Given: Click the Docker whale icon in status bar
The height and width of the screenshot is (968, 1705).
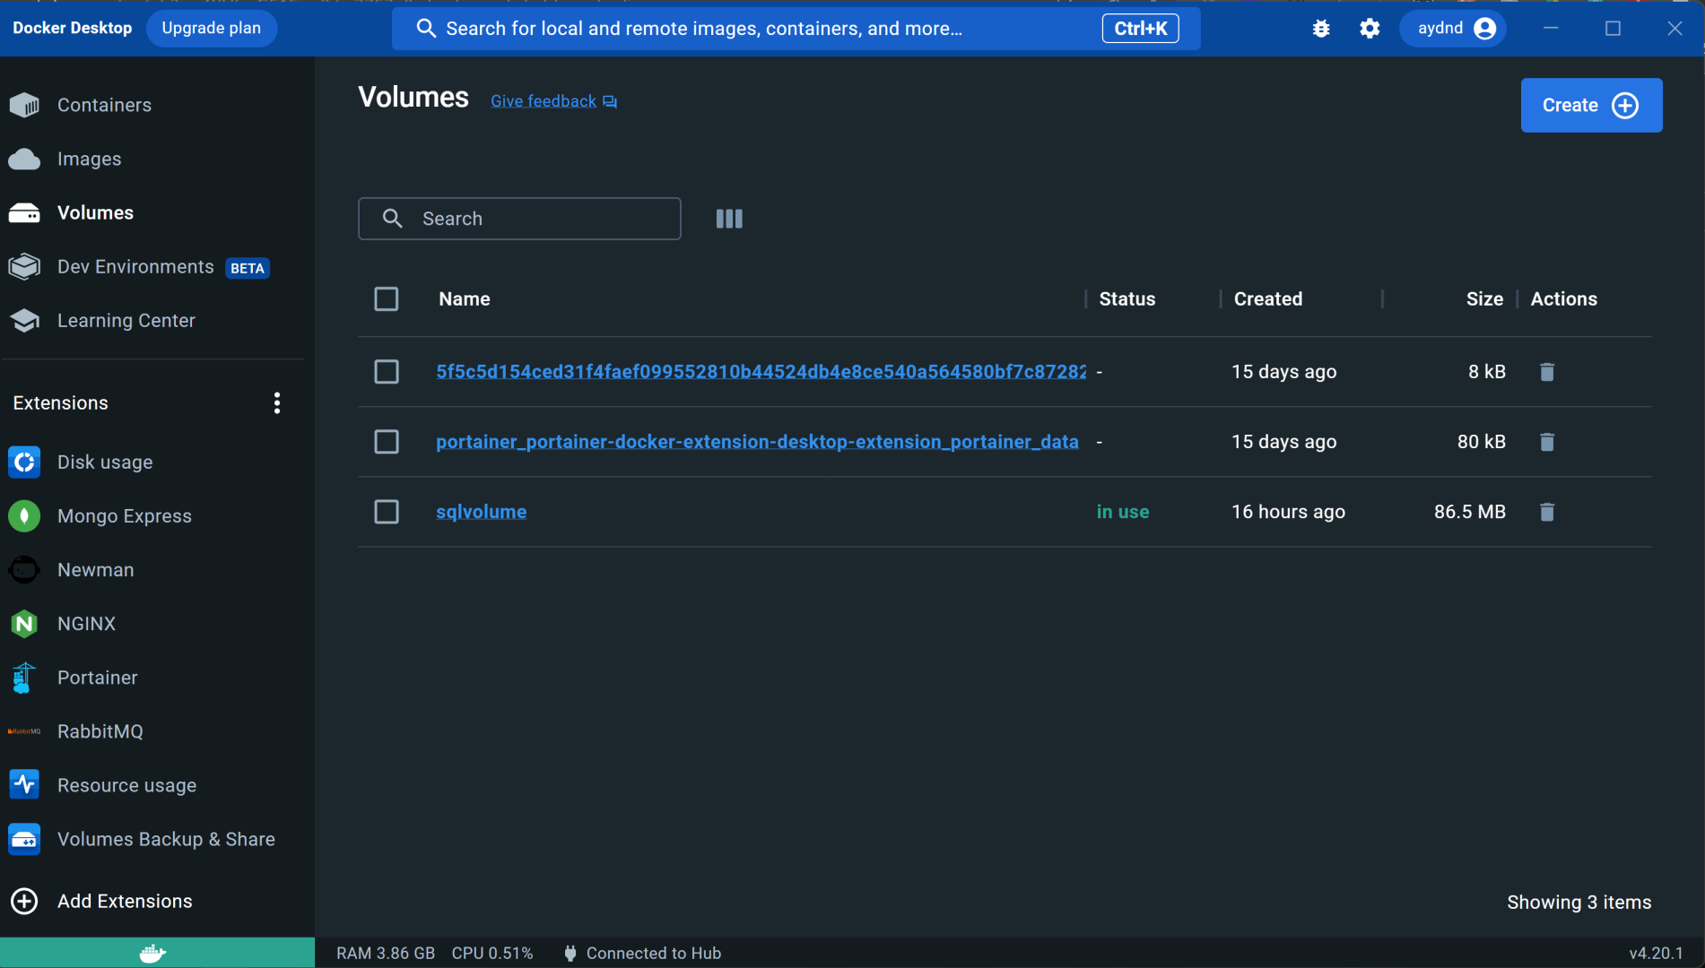Looking at the screenshot, I should click(153, 953).
